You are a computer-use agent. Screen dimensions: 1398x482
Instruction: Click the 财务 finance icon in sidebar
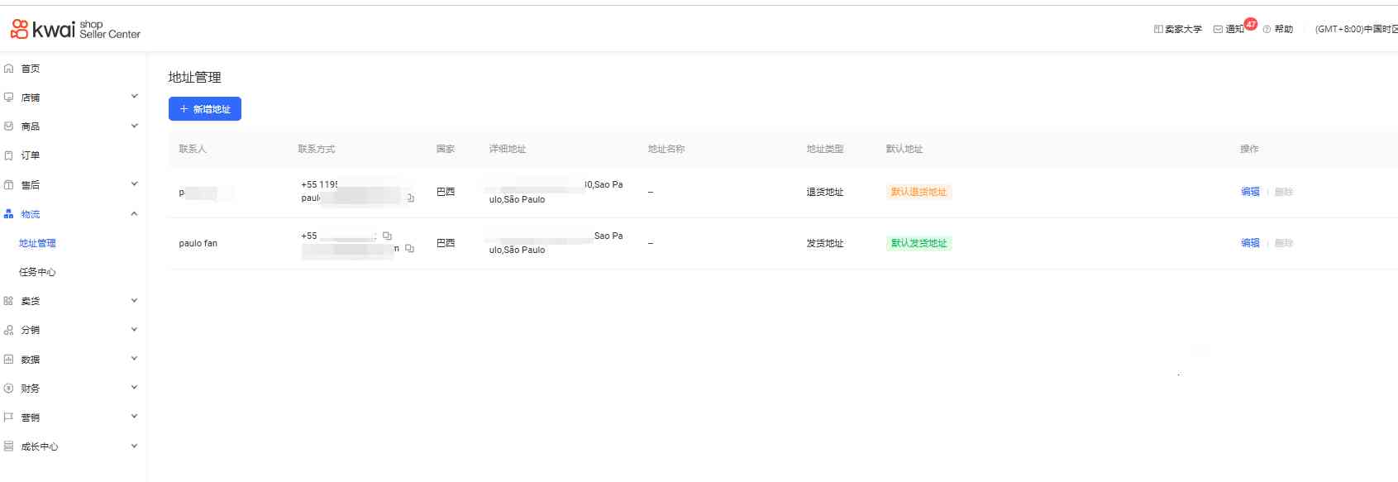click(x=8, y=389)
